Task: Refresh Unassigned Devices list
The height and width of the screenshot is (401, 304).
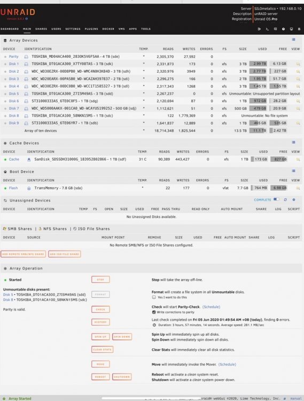Action: (285, 200)
